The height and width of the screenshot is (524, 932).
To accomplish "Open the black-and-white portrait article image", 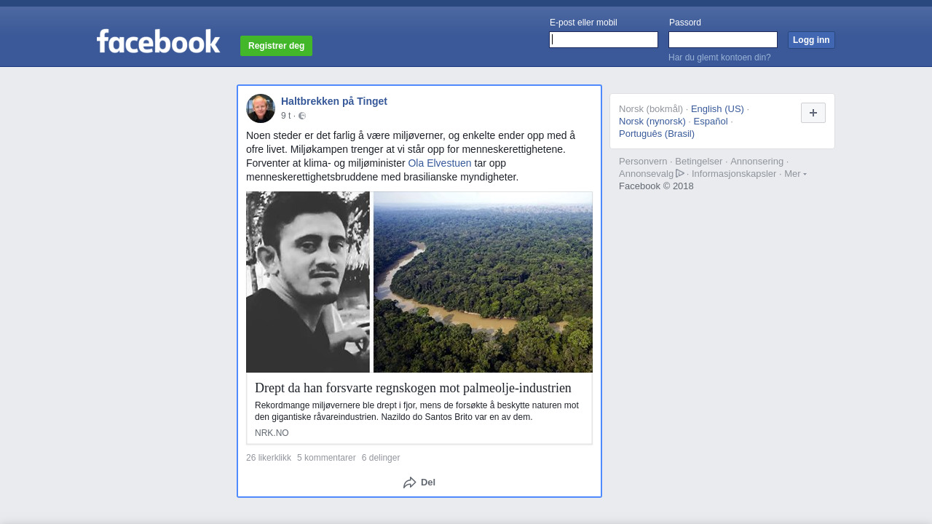I will (x=308, y=282).
